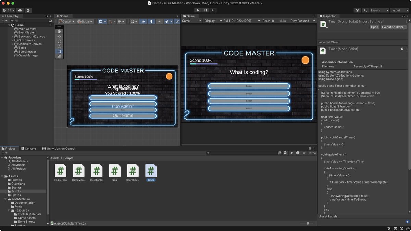
Task: Click the Game view Scale slider handle
Action: (x=273, y=21)
